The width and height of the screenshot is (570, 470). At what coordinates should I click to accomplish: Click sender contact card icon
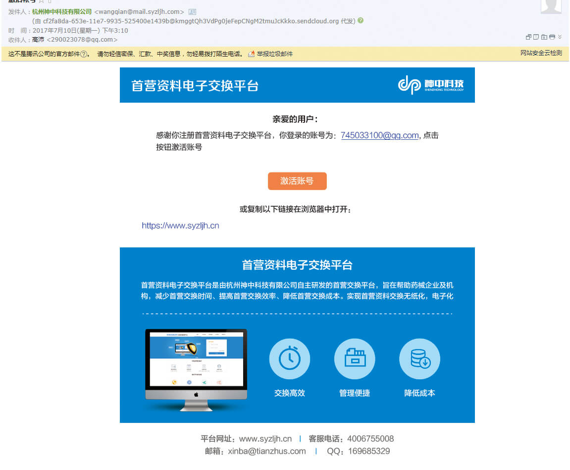point(192,12)
